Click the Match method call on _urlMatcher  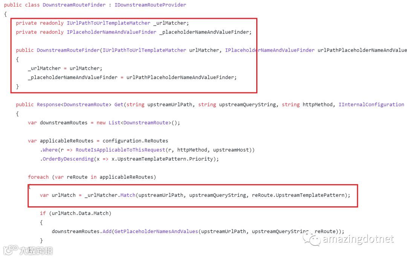pos(128,195)
